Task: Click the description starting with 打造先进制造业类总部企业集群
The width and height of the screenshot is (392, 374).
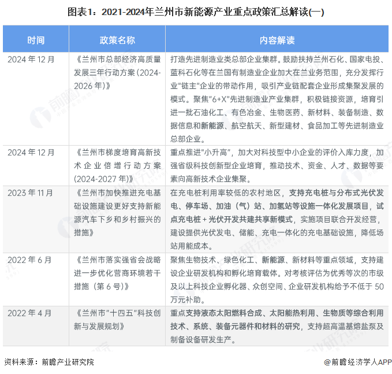Action: click(277, 99)
